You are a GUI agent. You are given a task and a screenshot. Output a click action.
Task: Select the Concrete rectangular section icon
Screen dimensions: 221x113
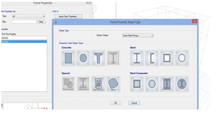tap(68, 58)
